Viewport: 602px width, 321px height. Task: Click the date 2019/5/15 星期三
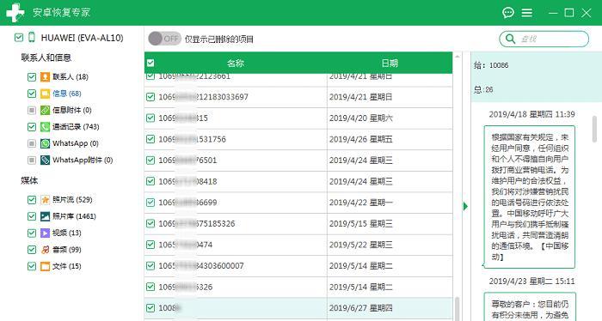pyautogui.click(x=361, y=224)
